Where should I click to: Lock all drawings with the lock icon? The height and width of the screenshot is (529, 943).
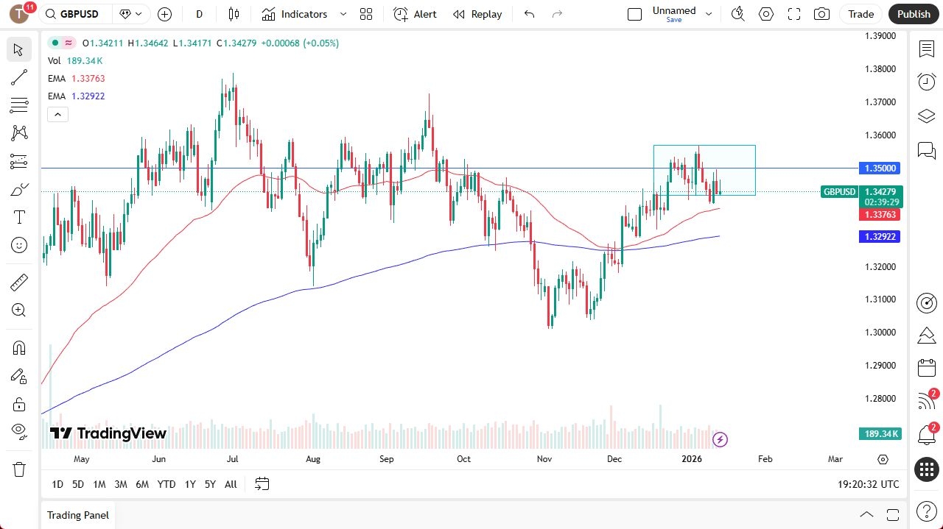pyautogui.click(x=18, y=404)
